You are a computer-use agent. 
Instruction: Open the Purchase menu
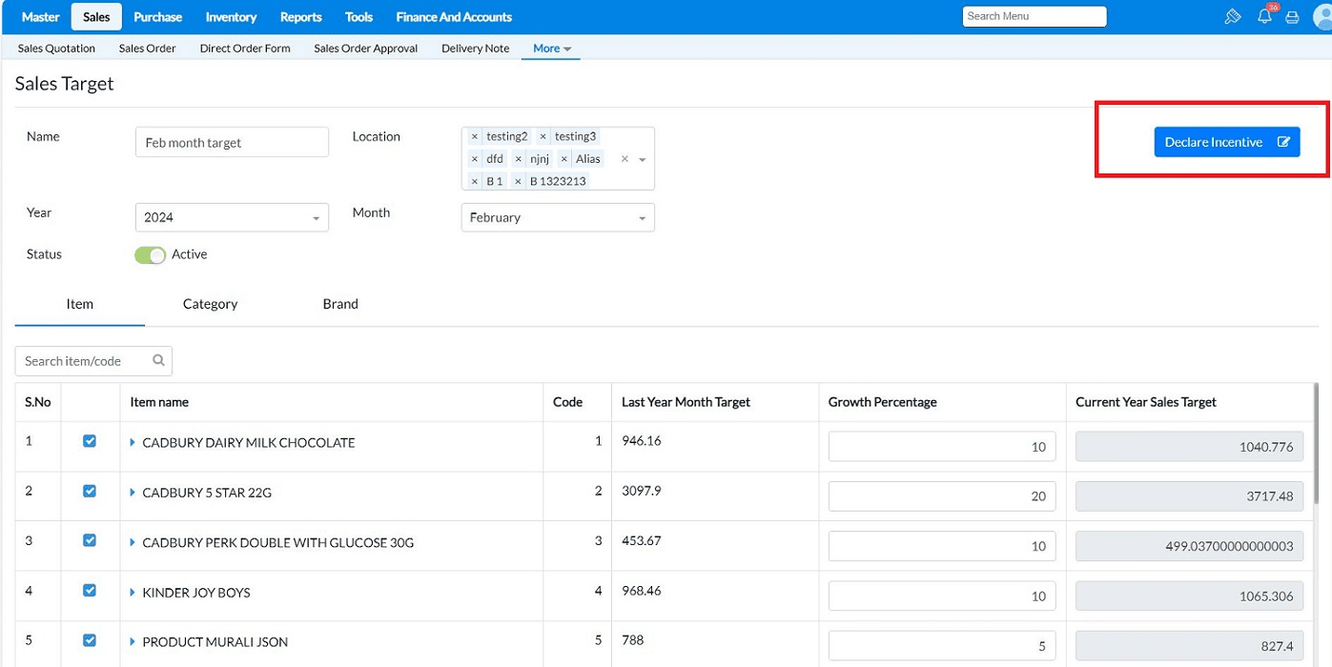coord(157,17)
